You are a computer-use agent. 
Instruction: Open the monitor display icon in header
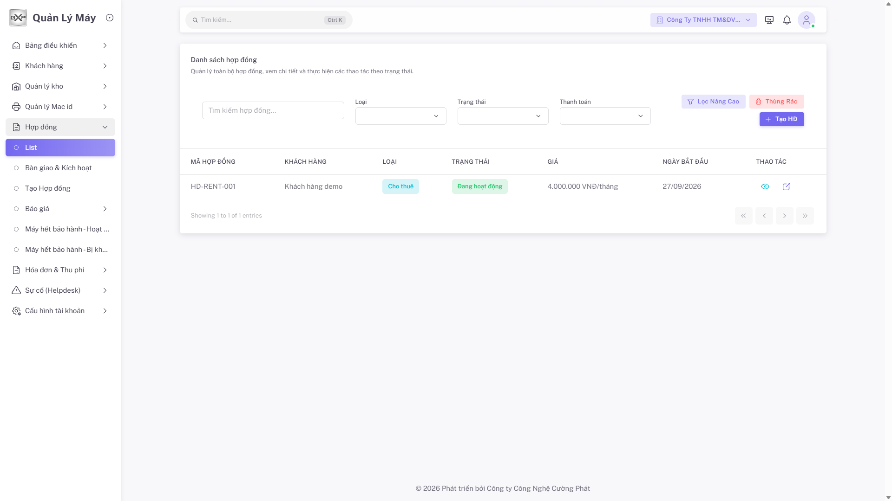[769, 20]
